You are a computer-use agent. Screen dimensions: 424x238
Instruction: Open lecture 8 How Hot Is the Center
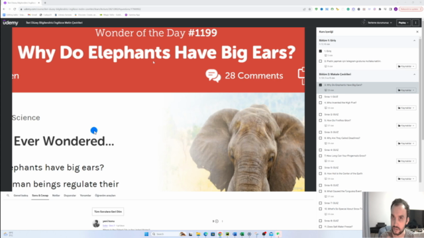click(343, 173)
